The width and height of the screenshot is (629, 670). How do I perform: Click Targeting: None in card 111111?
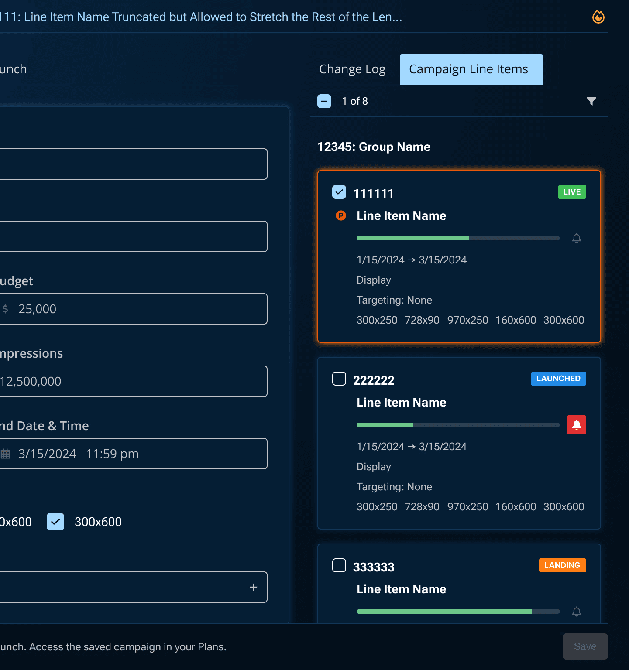[394, 300]
